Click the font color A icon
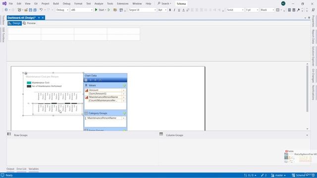Viewport: 317px width, 178px height. 183,10
